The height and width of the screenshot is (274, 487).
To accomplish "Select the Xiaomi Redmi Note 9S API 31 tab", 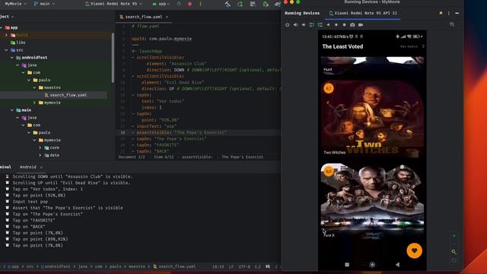I will click(363, 13).
